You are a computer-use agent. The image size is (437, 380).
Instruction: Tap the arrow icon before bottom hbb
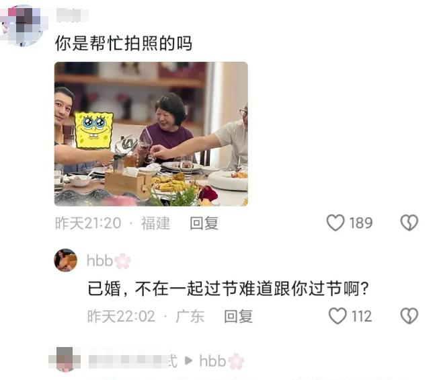point(188,360)
